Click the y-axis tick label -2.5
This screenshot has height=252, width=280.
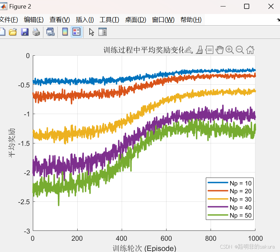[x=24, y=202]
